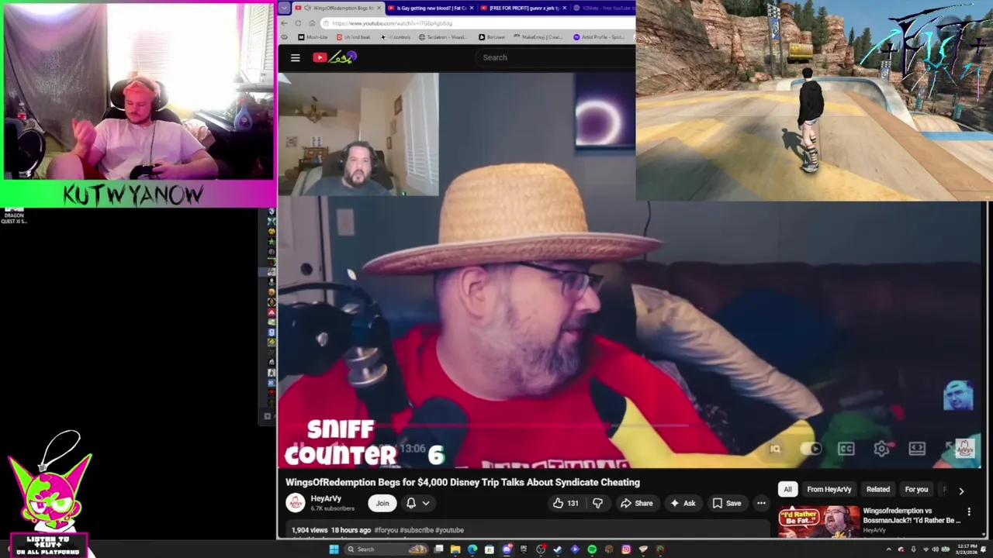Viewport: 993px width, 558px height.
Task: Open the BorLnew bookmark
Action: tap(491, 37)
